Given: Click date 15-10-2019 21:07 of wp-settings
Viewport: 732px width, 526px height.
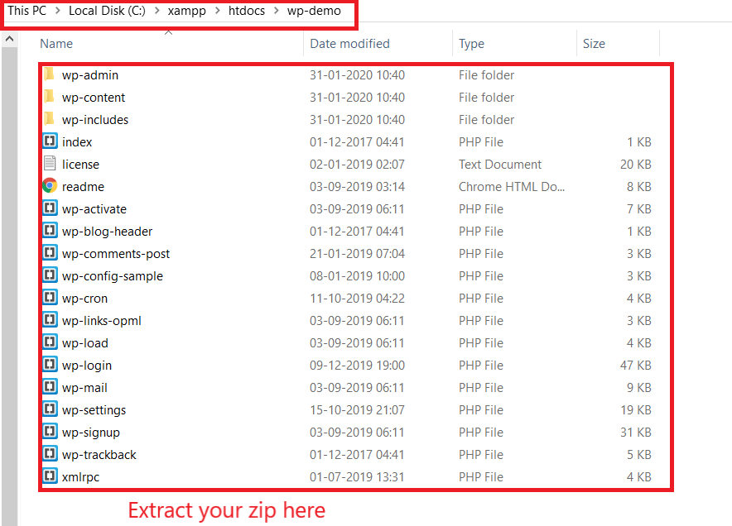Looking at the screenshot, I should pos(357,410).
